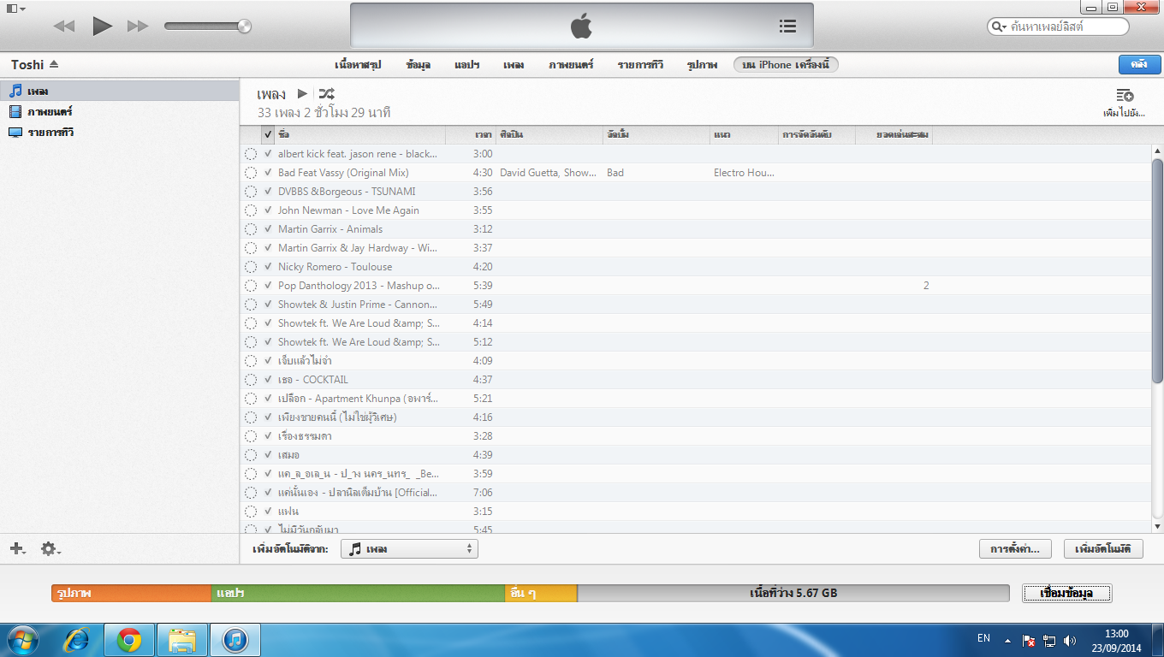Select the บน iPhone เครื่องนี้ tab

tap(787, 65)
